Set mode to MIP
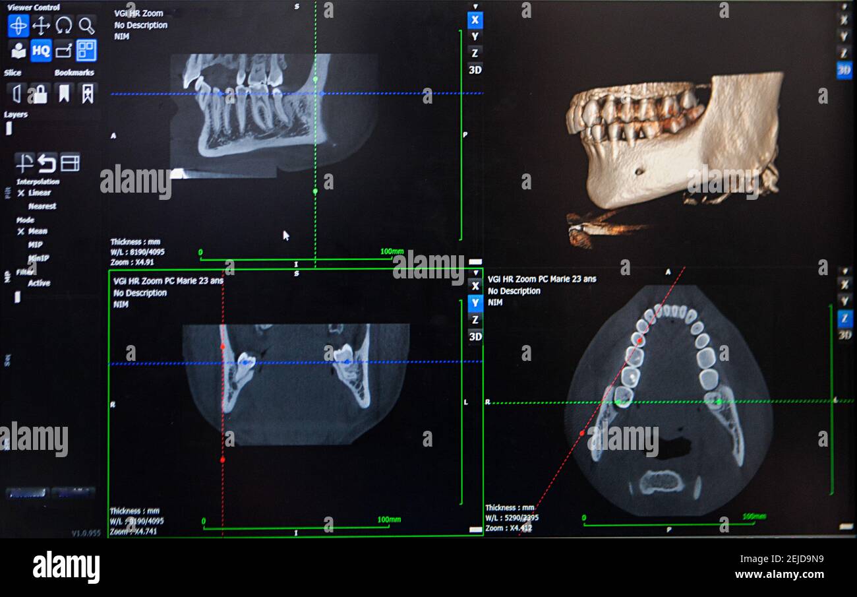This screenshot has height=597, width=857. pos(36,245)
